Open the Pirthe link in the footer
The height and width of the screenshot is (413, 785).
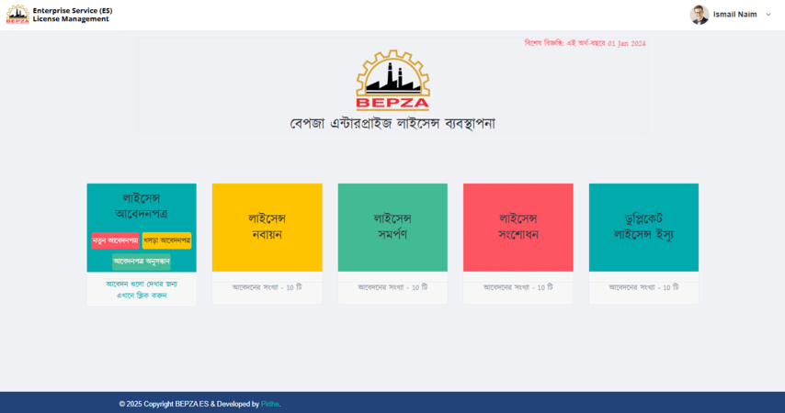point(270,404)
